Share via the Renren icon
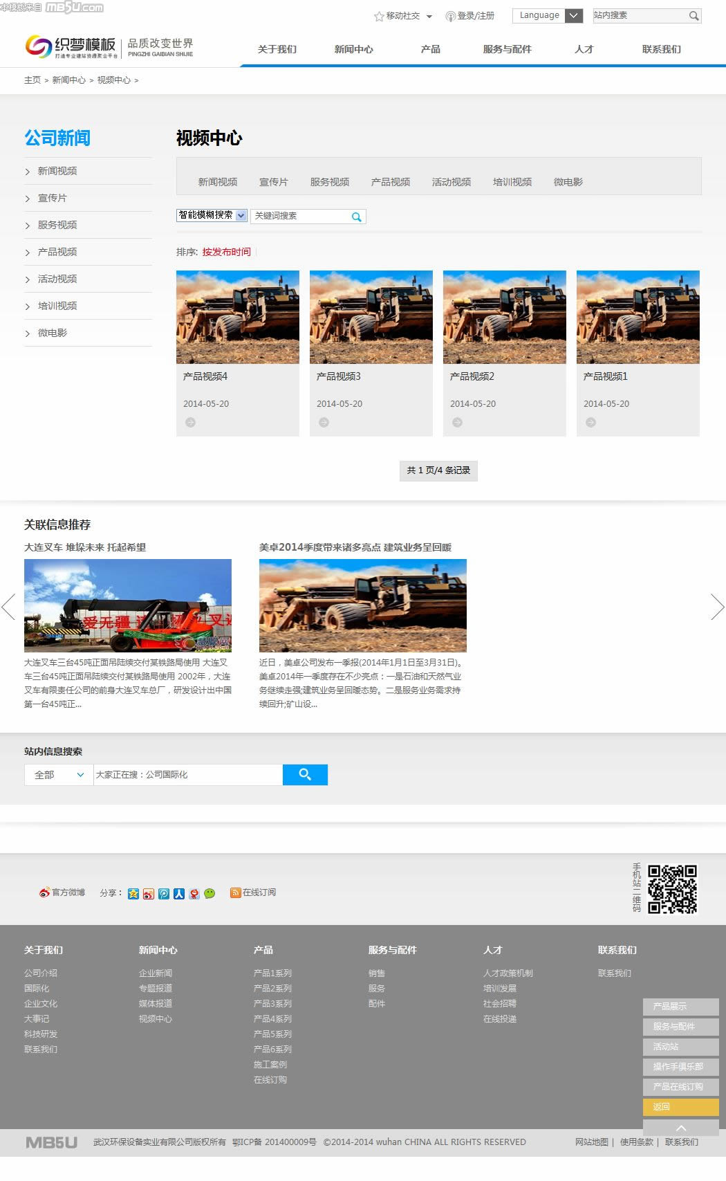The height and width of the screenshot is (1181, 726). point(179,893)
